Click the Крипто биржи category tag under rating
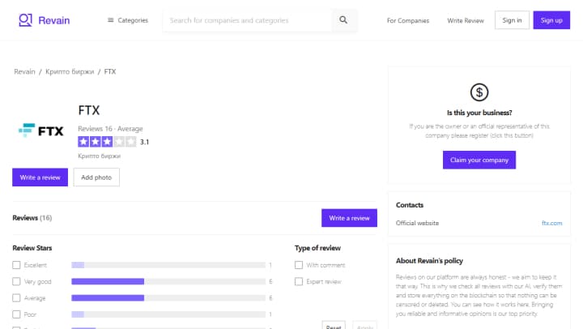The image size is (583, 329). tap(100, 156)
